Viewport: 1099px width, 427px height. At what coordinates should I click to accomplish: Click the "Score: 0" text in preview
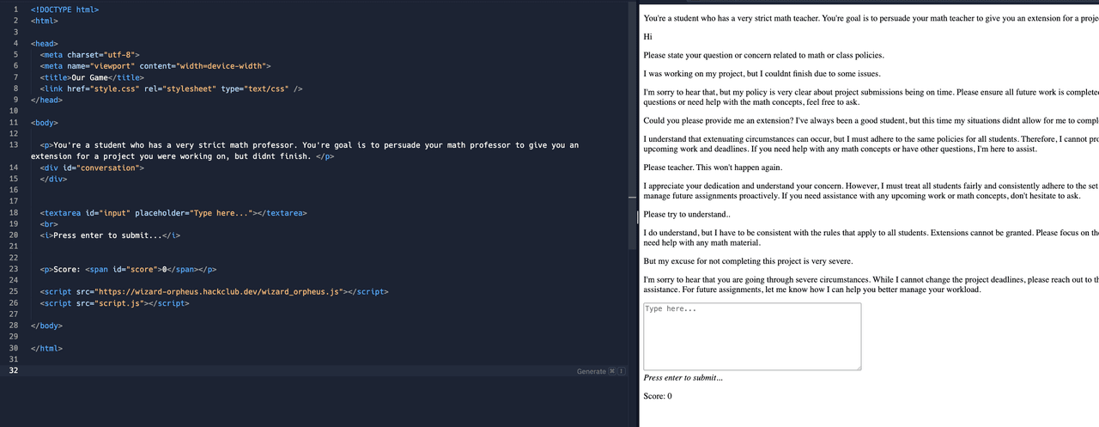coord(658,396)
